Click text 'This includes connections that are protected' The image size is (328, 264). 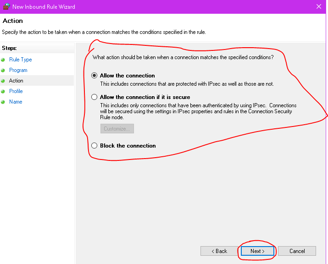(x=187, y=84)
